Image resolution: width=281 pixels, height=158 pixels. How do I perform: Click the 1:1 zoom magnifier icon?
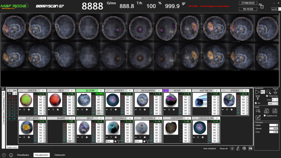click(268, 92)
